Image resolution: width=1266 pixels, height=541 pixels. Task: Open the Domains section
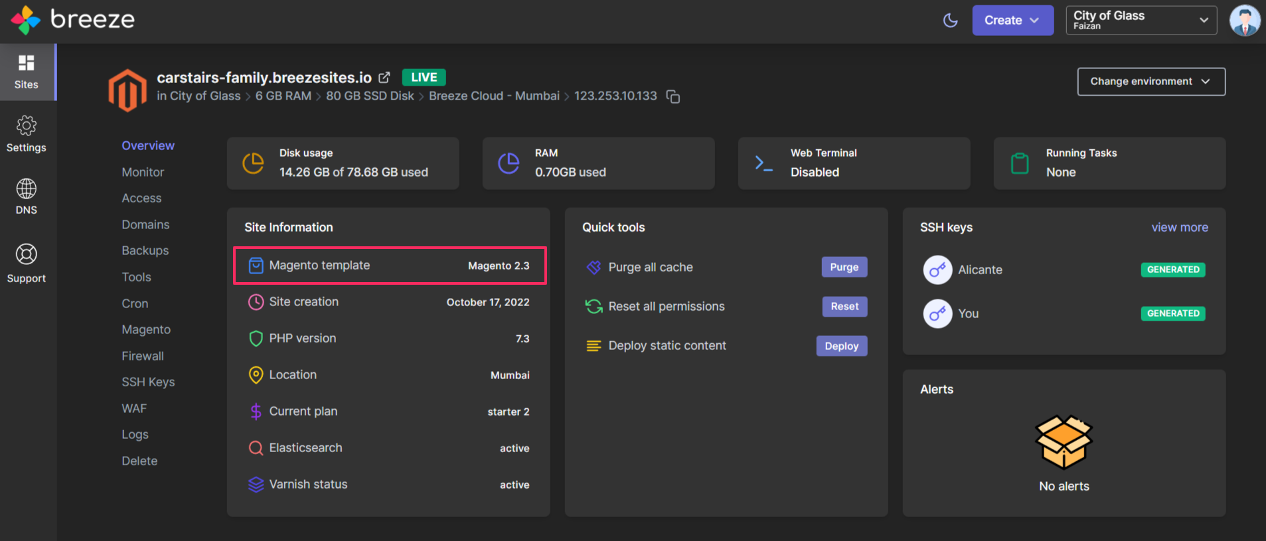[x=145, y=224]
